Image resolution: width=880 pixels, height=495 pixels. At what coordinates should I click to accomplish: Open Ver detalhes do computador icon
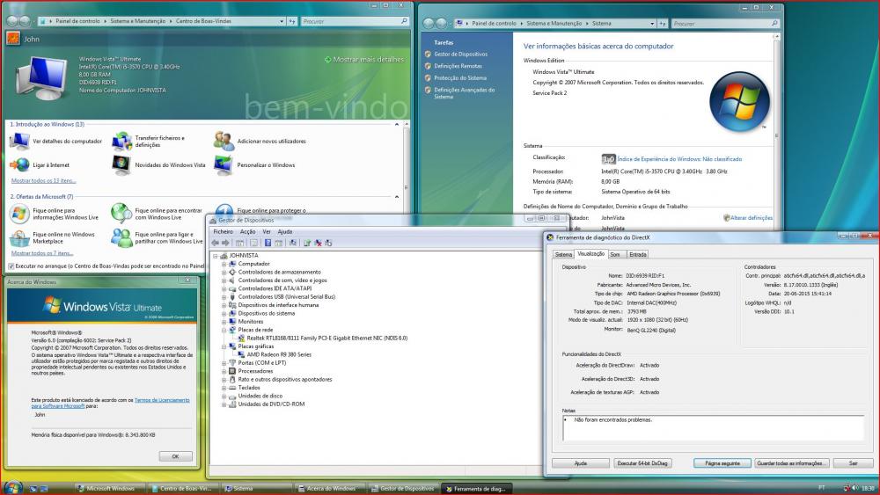tap(19, 142)
